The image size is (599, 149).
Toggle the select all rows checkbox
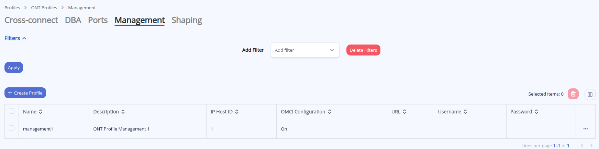pos(12,111)
